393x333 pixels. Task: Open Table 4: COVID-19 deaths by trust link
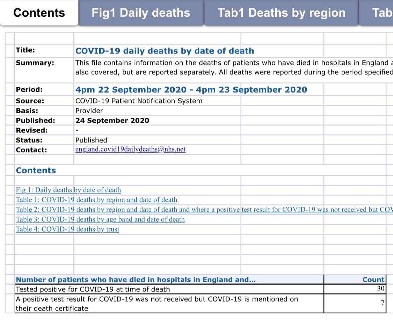click(67, 229)
